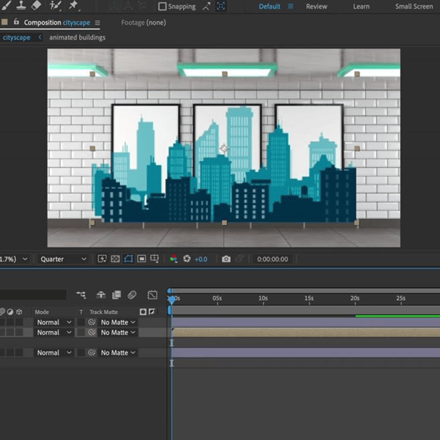Click the Roto Brush tool icon

click(55, 5)
